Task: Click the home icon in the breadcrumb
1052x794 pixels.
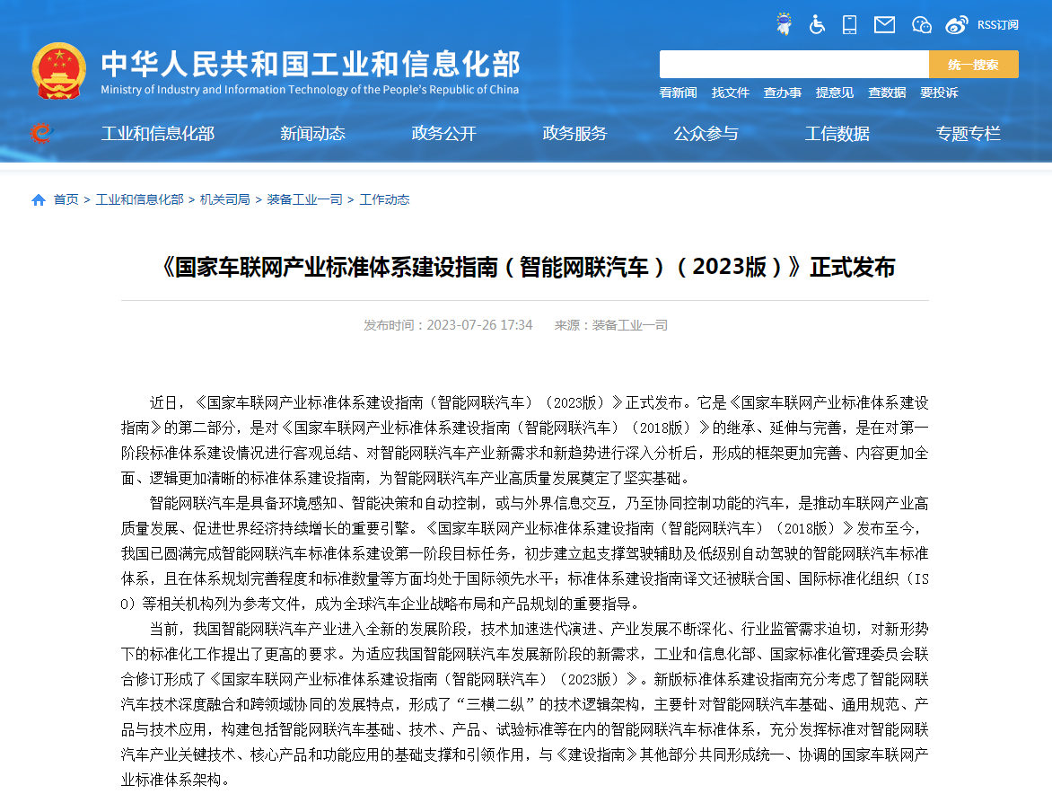Action: coord(37,199)
